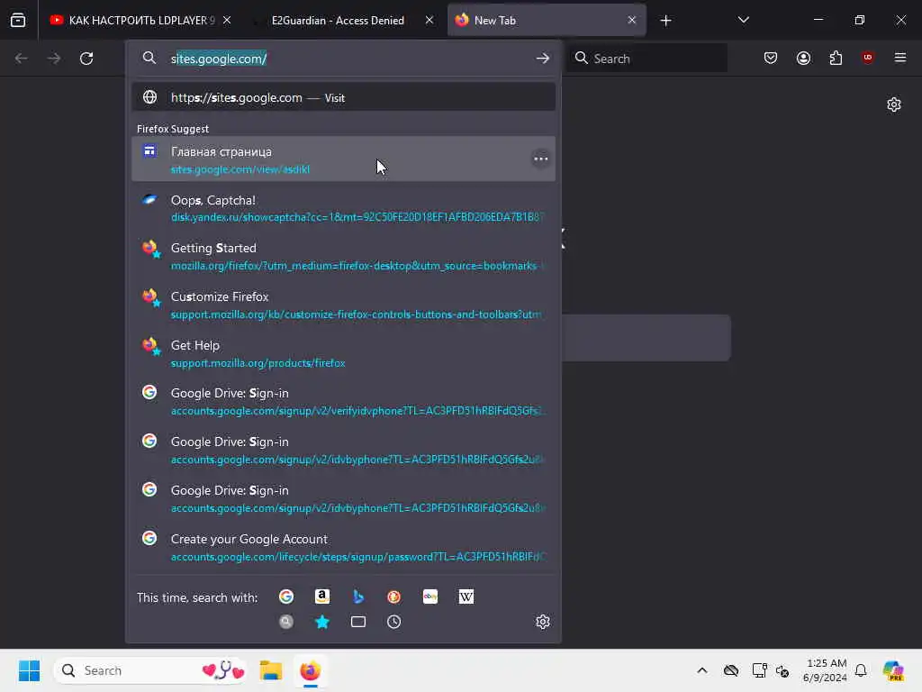The height and width of the screenshot is (692, 922).
Task: Search this time with Wikipedia
Action: tap(466, 596)
